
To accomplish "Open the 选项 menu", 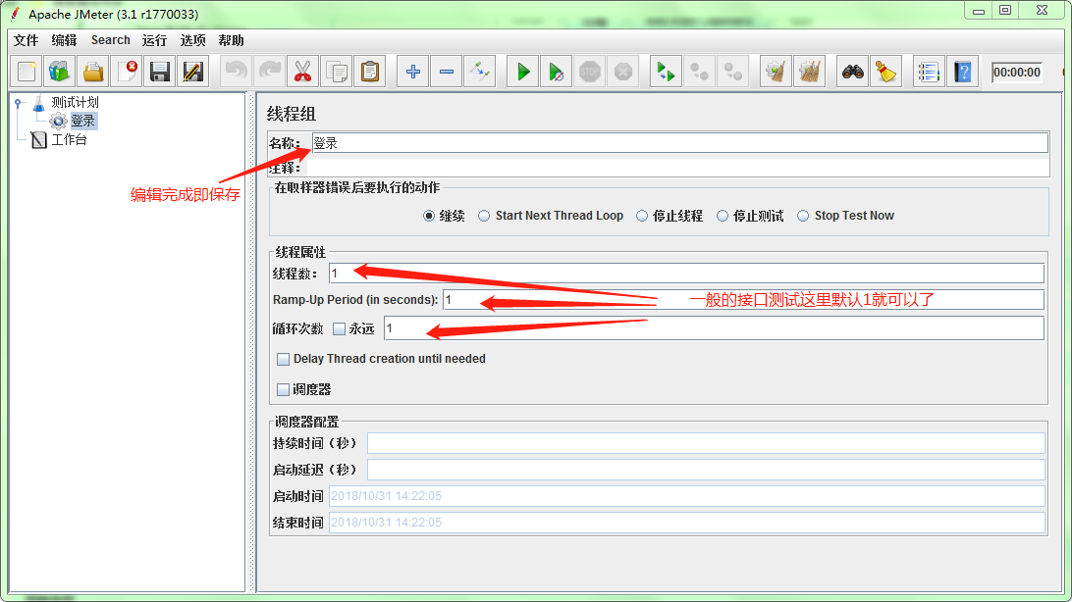I will pyautogui.click(x=192, y=40).
